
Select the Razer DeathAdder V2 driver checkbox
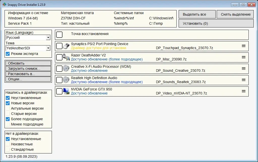point(59,57)
